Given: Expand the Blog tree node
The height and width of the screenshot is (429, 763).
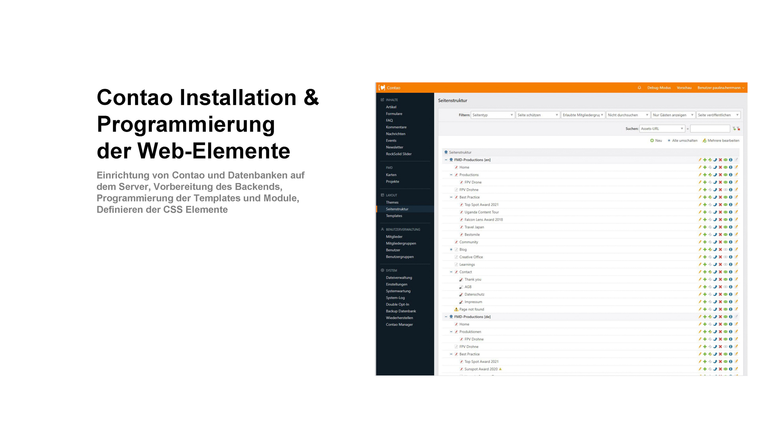Looking at the screenshot, I should [451, 250].
